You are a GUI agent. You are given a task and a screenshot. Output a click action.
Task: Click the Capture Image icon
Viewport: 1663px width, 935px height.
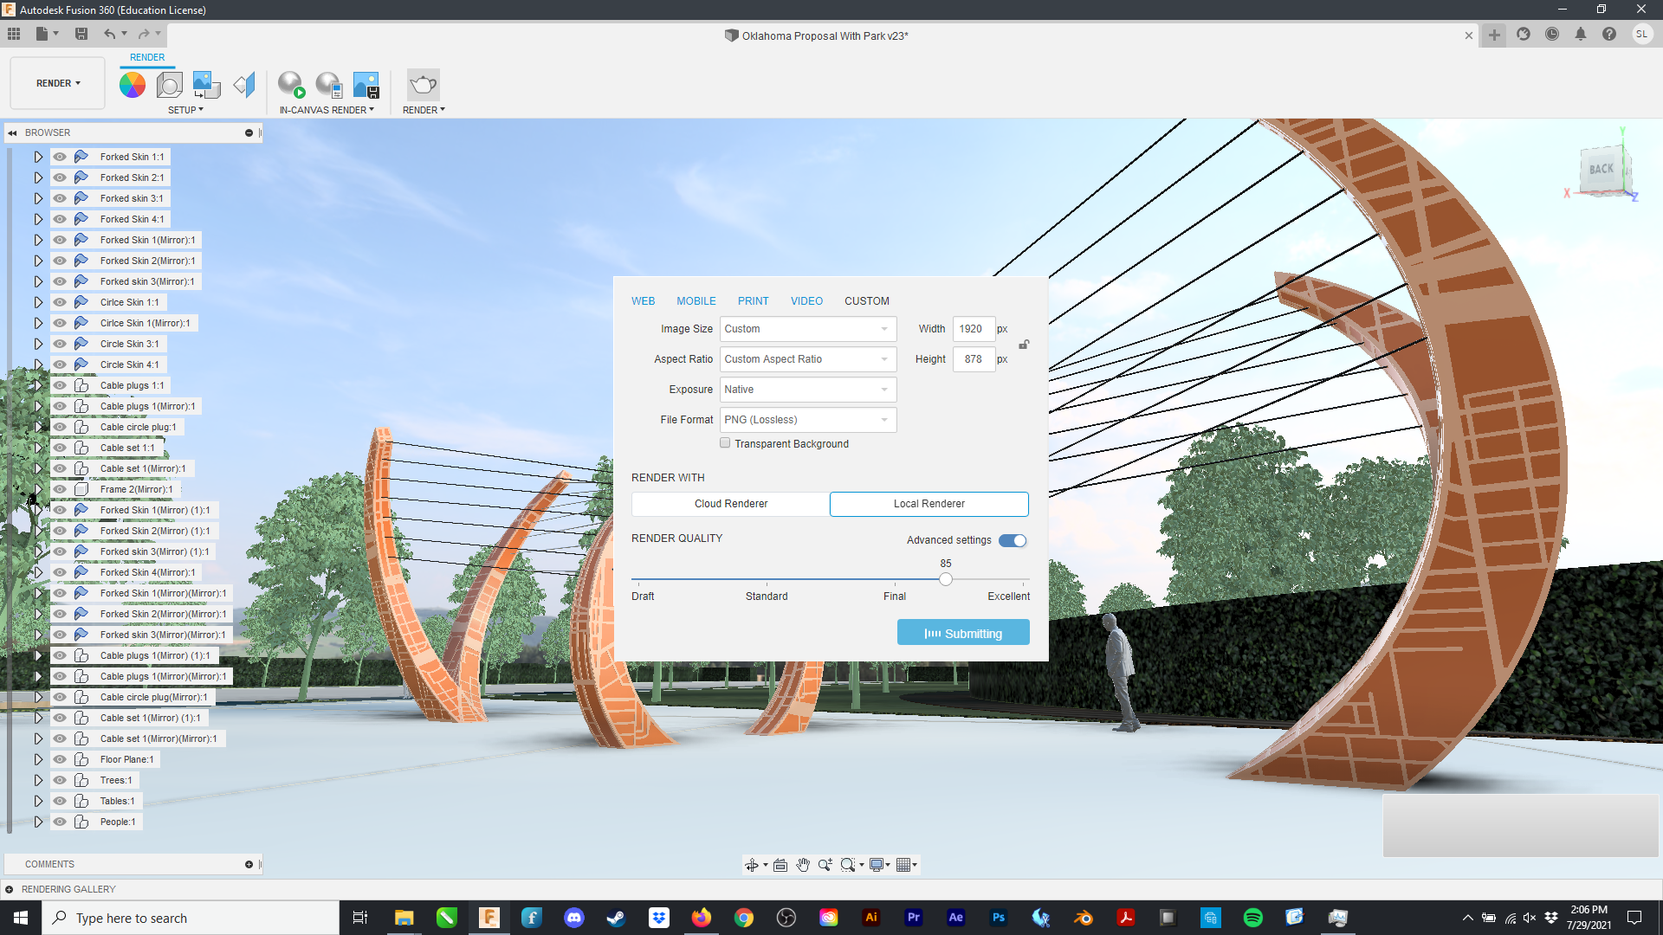click(x=366, y=85)
